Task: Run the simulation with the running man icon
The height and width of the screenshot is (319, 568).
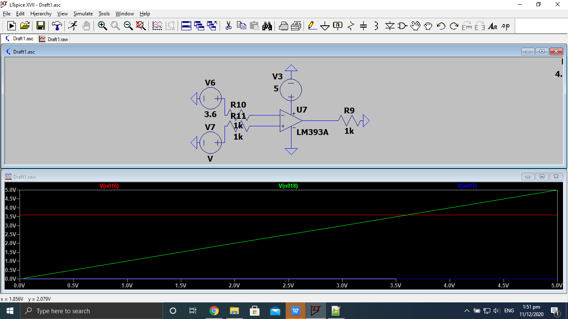Action: (73, 26)
